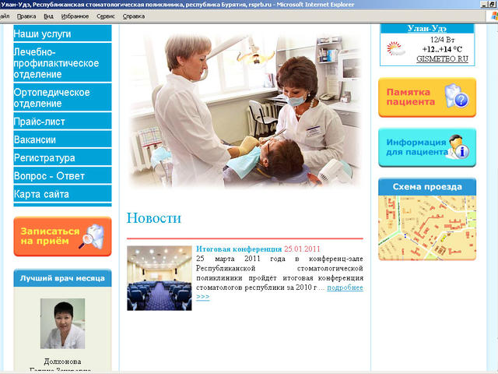Visit the Вакансии page
This screenshot has width=498, height=374.
(35, 139)
